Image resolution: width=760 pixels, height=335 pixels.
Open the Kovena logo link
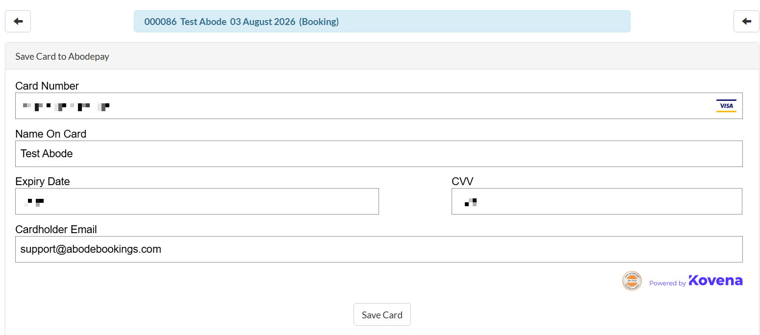click(715, 281)
